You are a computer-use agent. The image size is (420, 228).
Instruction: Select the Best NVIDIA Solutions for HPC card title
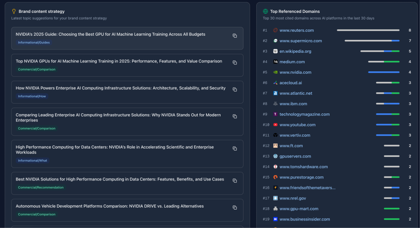(120, 179)
